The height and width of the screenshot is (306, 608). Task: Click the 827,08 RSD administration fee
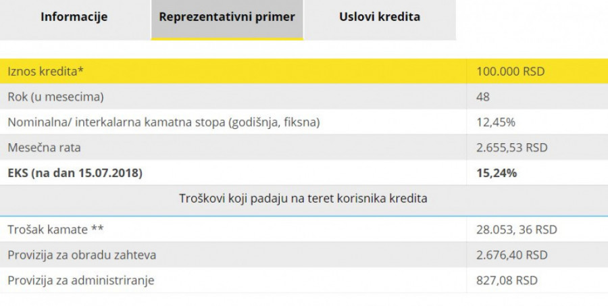coord(506,280)
